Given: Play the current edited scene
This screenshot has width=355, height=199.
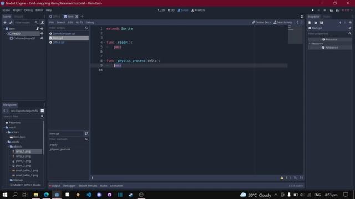Looking at the screenshot, I should (331, 10).
